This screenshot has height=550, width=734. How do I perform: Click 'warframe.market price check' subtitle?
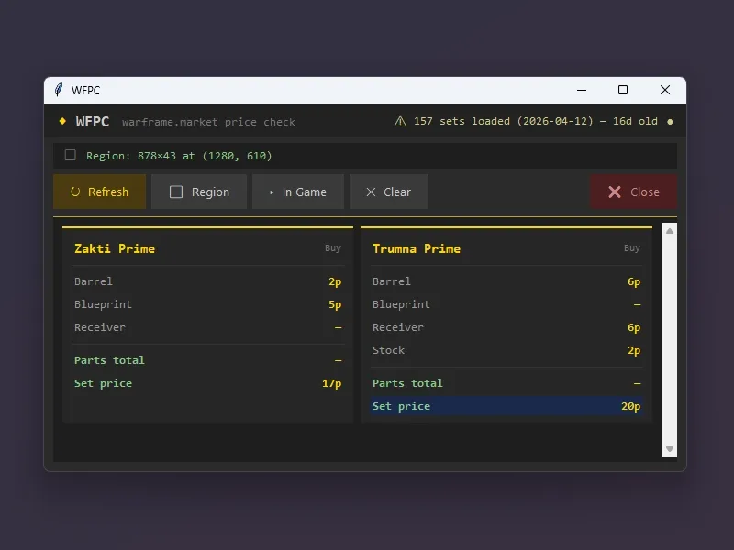(x=208, y=122)
